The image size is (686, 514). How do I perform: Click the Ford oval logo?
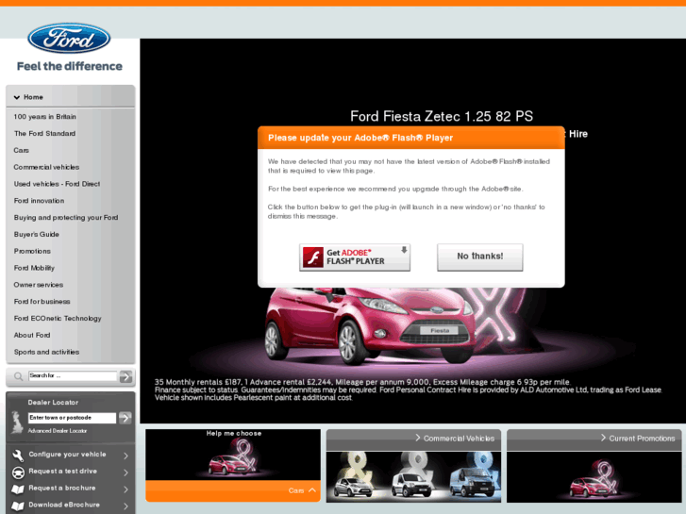pyautogui.click(x=69, y=38)
